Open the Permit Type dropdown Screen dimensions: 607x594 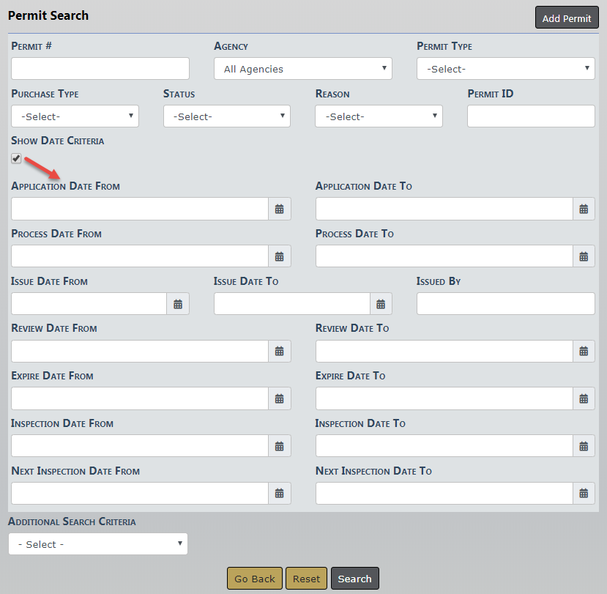pos(505,69)
